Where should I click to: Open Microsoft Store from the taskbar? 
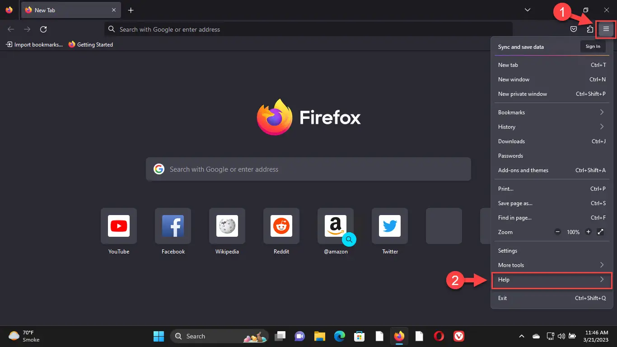[x=359, y=336]
